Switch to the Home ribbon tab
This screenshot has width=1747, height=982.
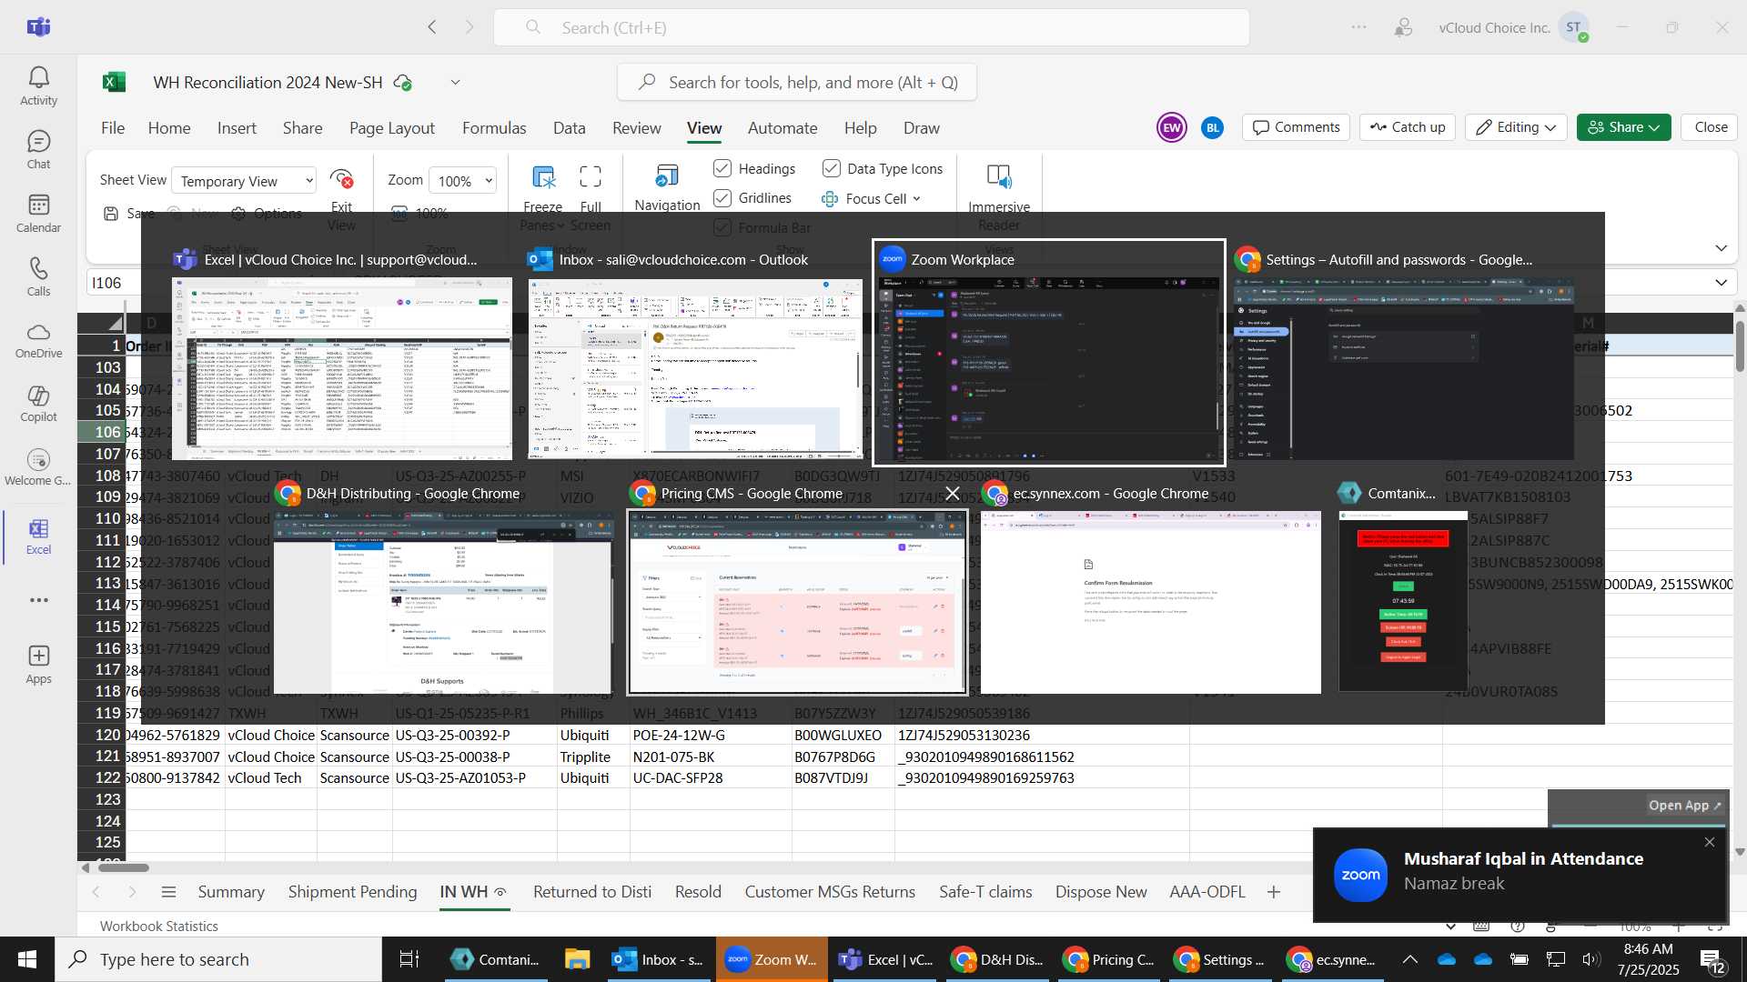click(169, 128)
